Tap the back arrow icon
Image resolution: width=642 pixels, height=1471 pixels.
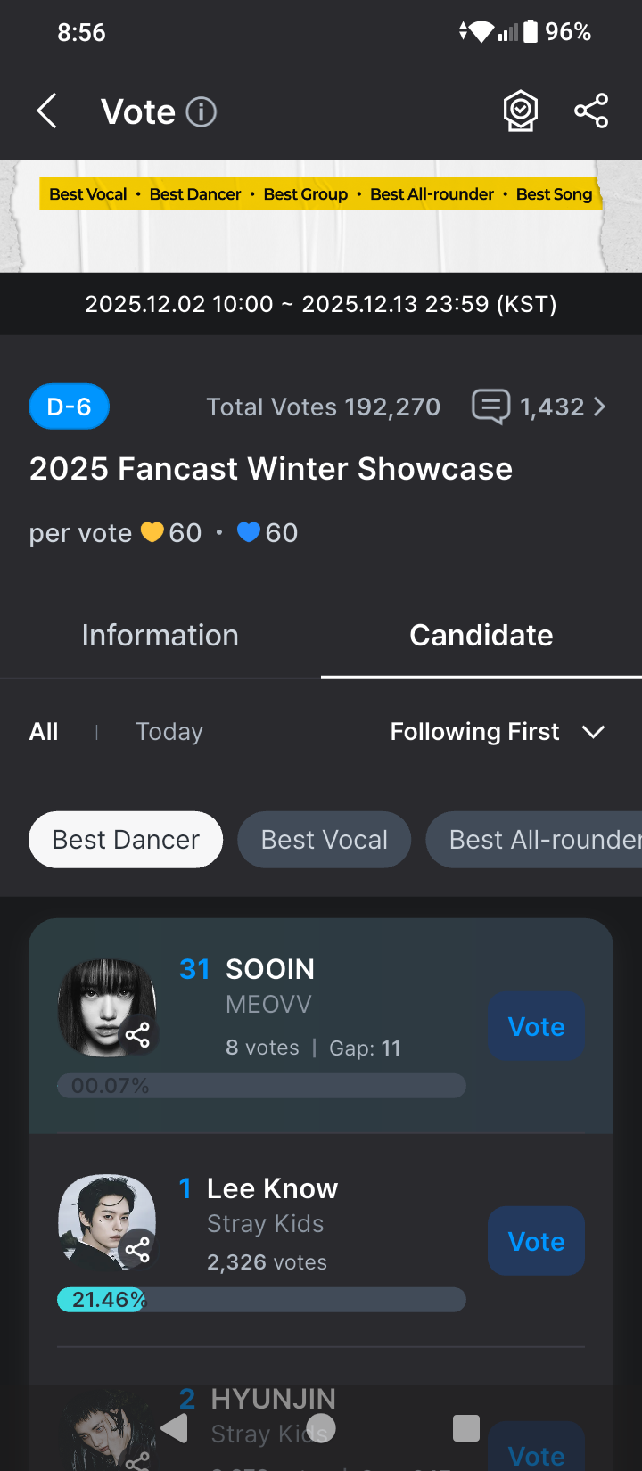47,112
